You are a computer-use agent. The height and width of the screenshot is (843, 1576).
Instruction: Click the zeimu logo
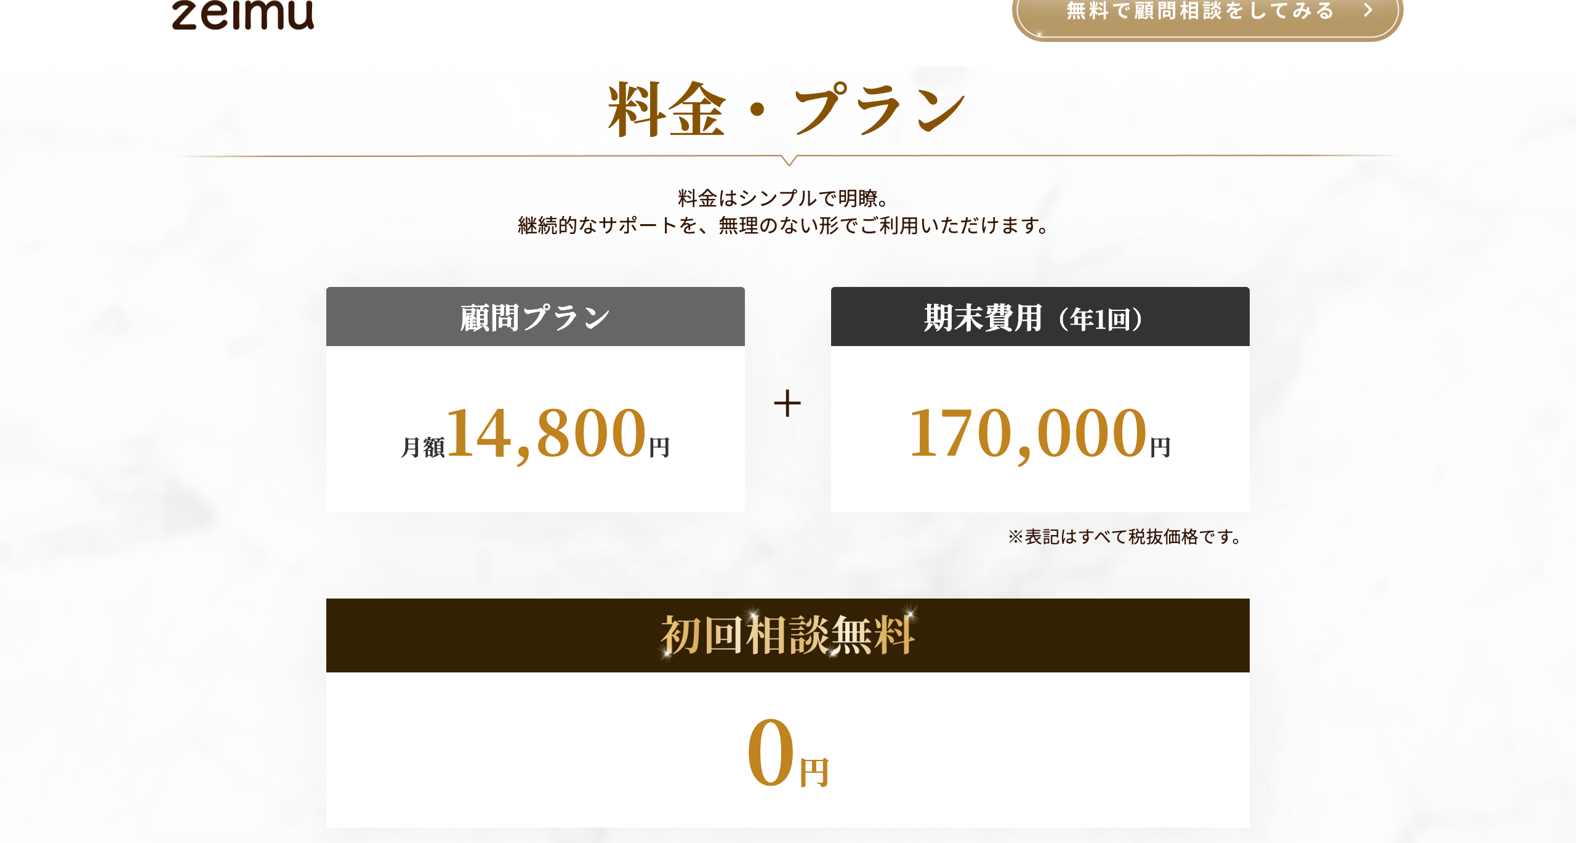243,15
